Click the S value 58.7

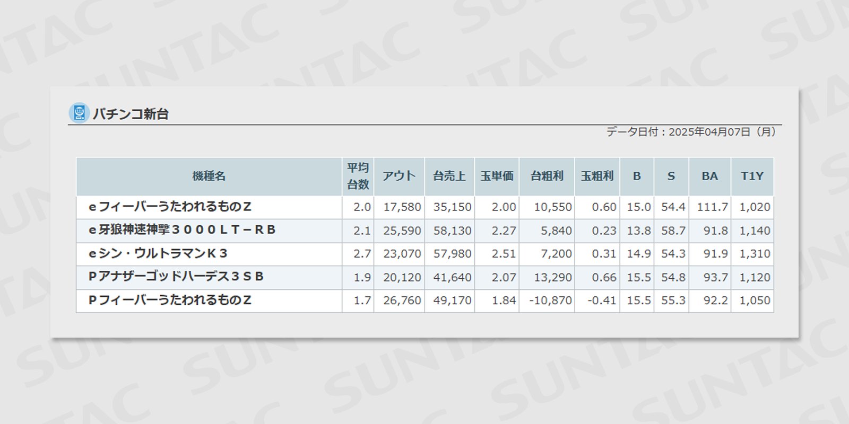pyautogui.click(x=673, y=231)
